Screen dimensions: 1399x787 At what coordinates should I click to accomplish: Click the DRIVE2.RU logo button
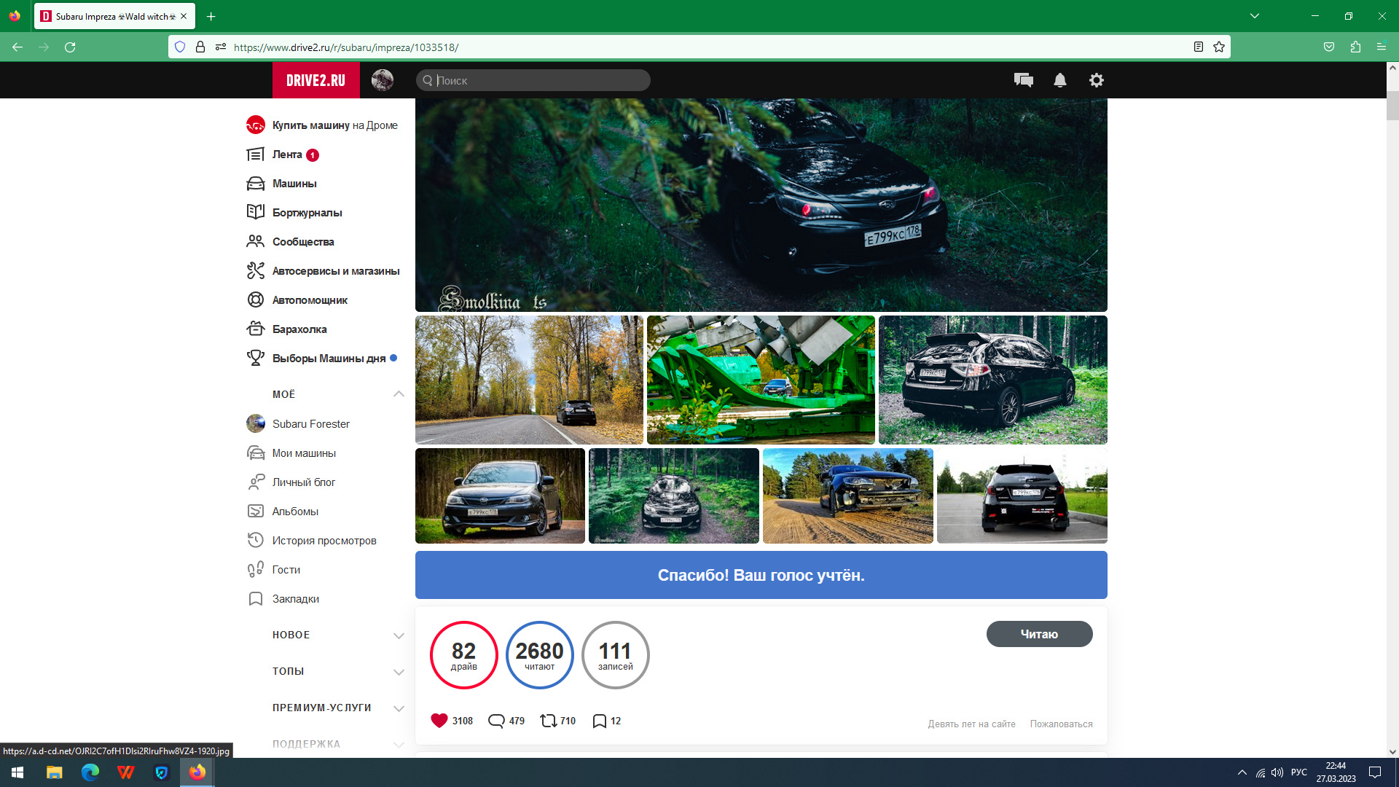[316, 80]
